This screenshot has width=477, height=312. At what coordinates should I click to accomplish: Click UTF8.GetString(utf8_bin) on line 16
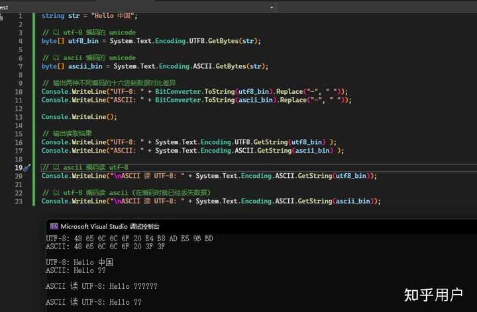tap(280, 142)
